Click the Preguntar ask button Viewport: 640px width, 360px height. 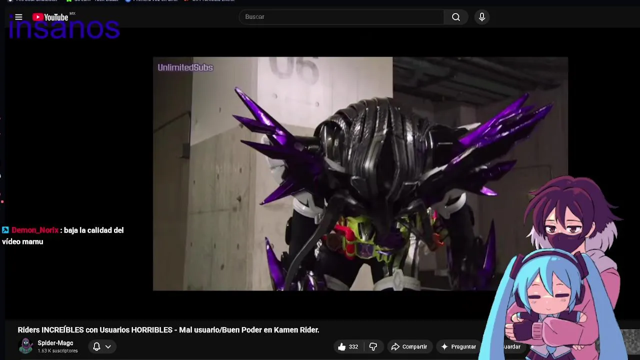[x=458, y=346]
